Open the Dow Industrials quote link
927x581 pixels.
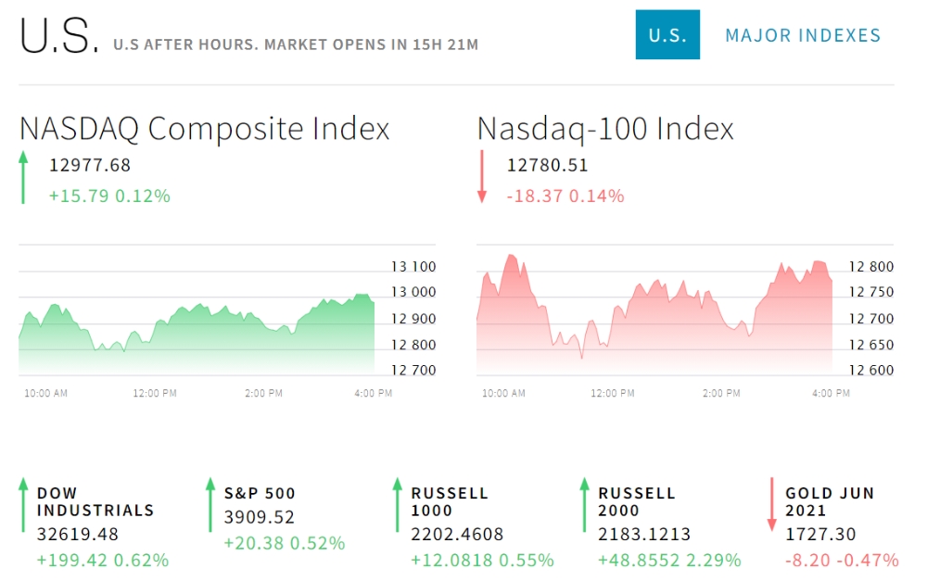(x=95, y=501)
